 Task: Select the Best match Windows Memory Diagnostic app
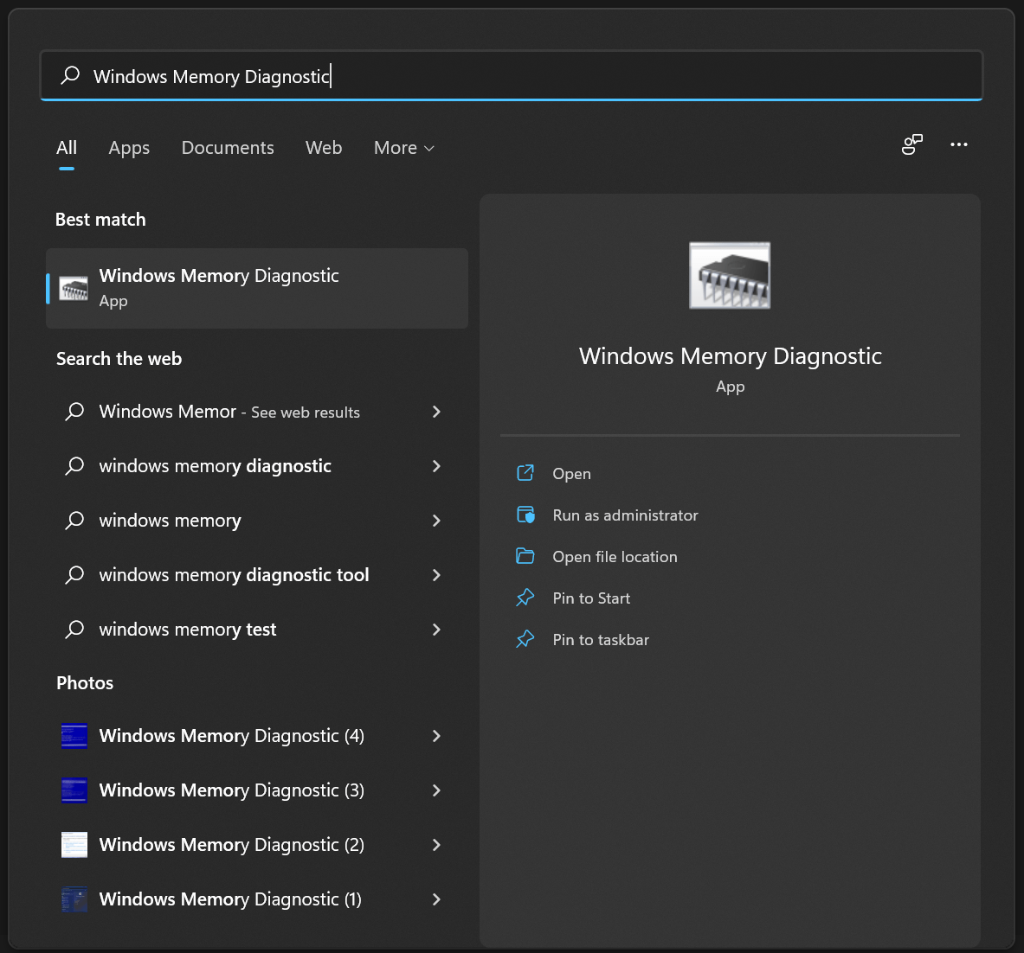256,288
